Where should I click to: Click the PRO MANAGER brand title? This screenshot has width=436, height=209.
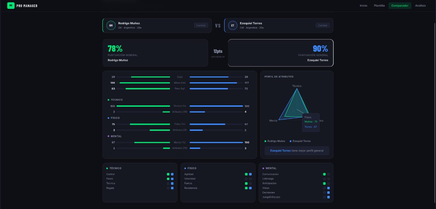[27, 6]
